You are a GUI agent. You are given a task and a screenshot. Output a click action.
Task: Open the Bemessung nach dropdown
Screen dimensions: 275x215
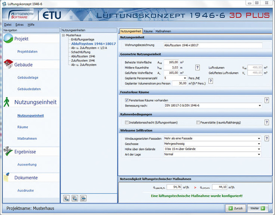point(260,105)
